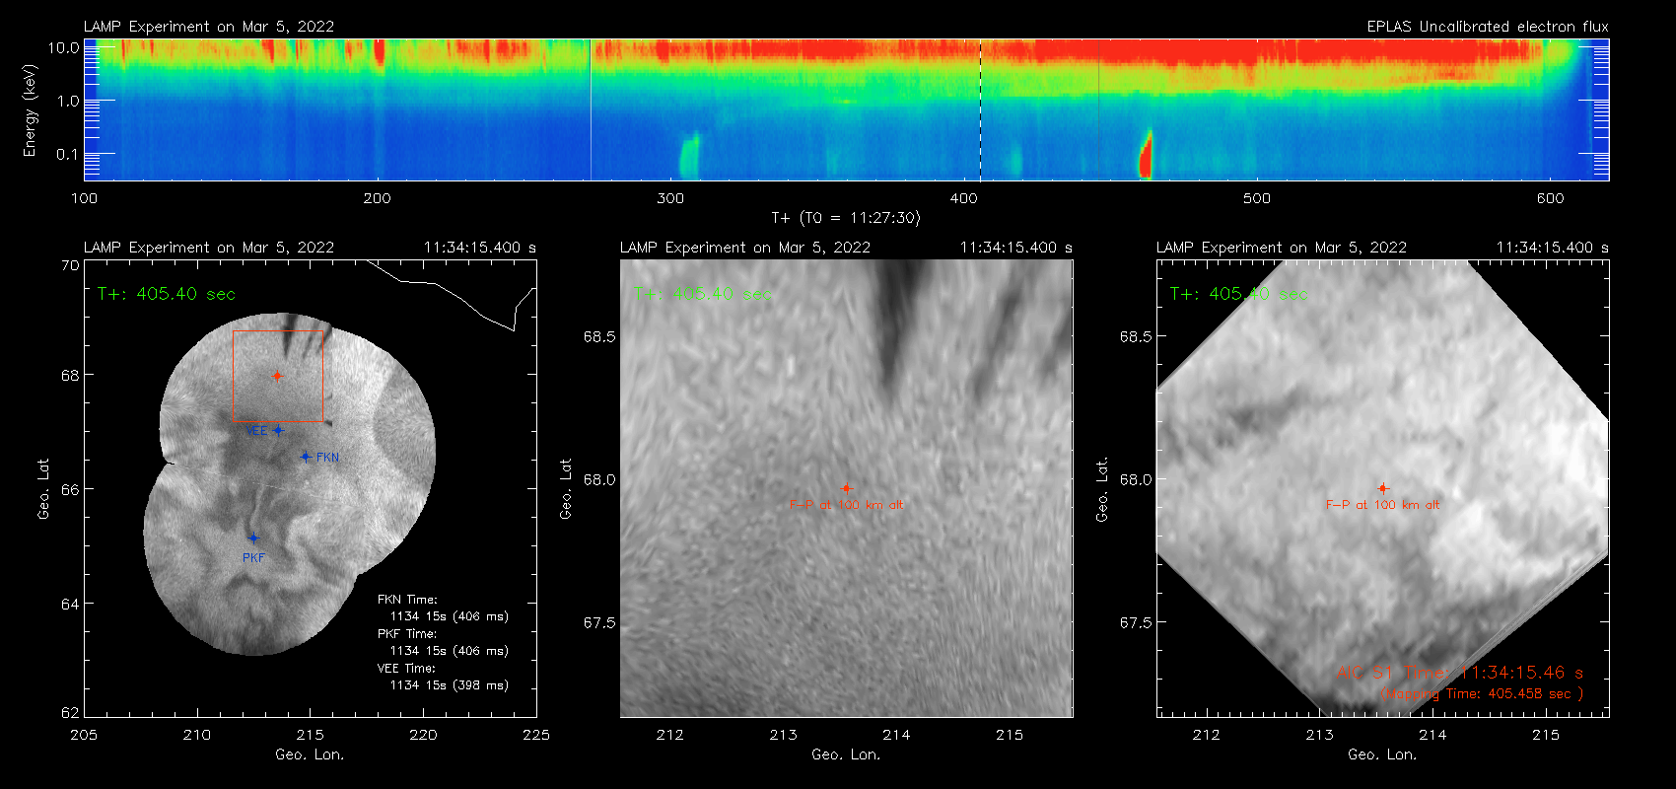Click the 70 latitude tick on left map

(70, 265)
